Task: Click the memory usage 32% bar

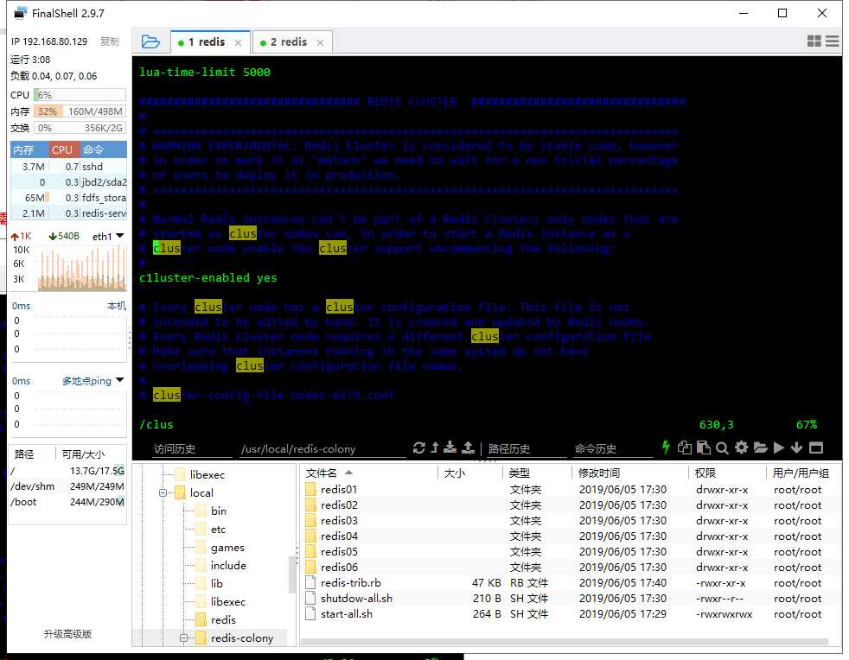Action: tap(80, 111)
